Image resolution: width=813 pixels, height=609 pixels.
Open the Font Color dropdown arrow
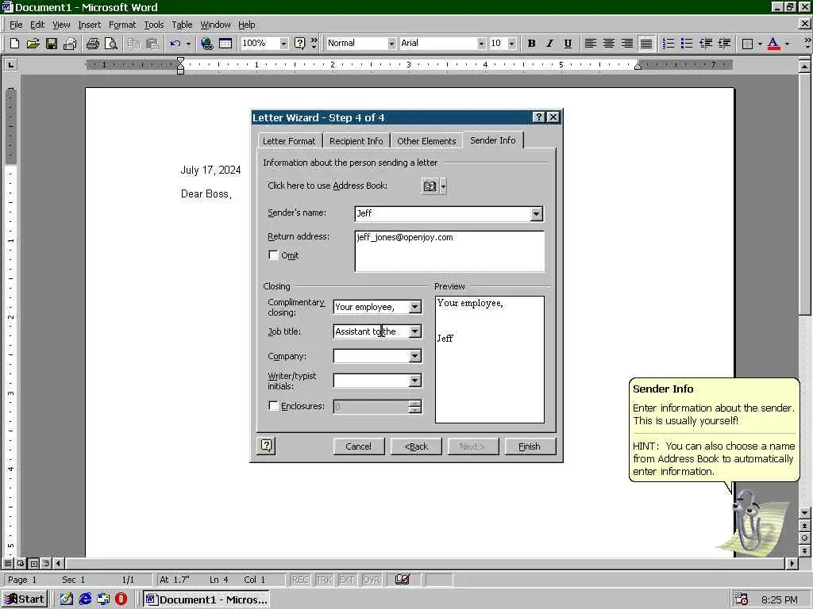point(787,44)
